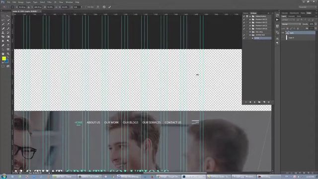Open the Image menu
The height and width of the screenshot is (179, 318).
tap(21, 2)
